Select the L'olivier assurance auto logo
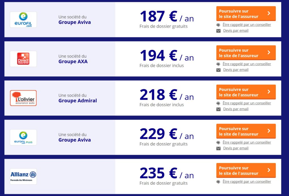Screen dimensions: 289x196 23,98
